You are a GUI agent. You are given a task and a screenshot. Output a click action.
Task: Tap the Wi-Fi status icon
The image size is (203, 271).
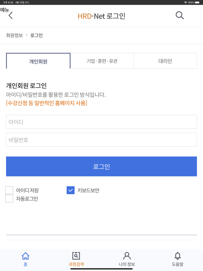coord(186,3)
